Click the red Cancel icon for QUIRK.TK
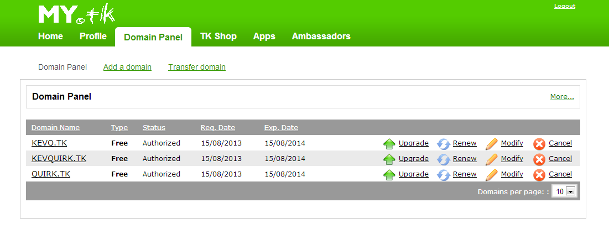This screenshot has height=249, width=609. pyautogui.click(x=539, y=175)
